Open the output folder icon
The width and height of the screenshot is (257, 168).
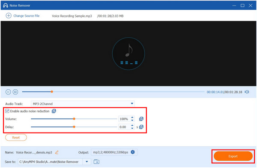pos(96,162)
